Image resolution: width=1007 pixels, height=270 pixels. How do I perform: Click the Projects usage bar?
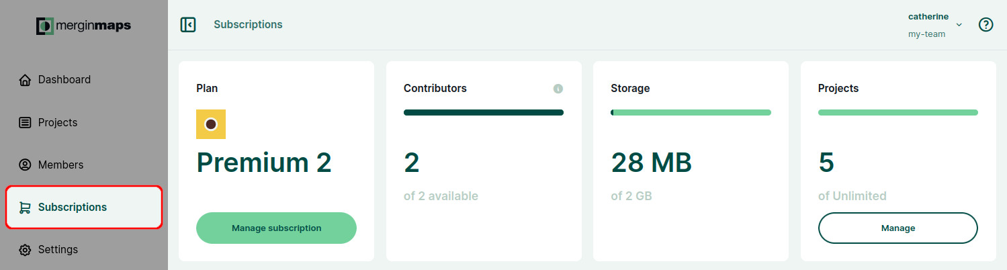897,113
